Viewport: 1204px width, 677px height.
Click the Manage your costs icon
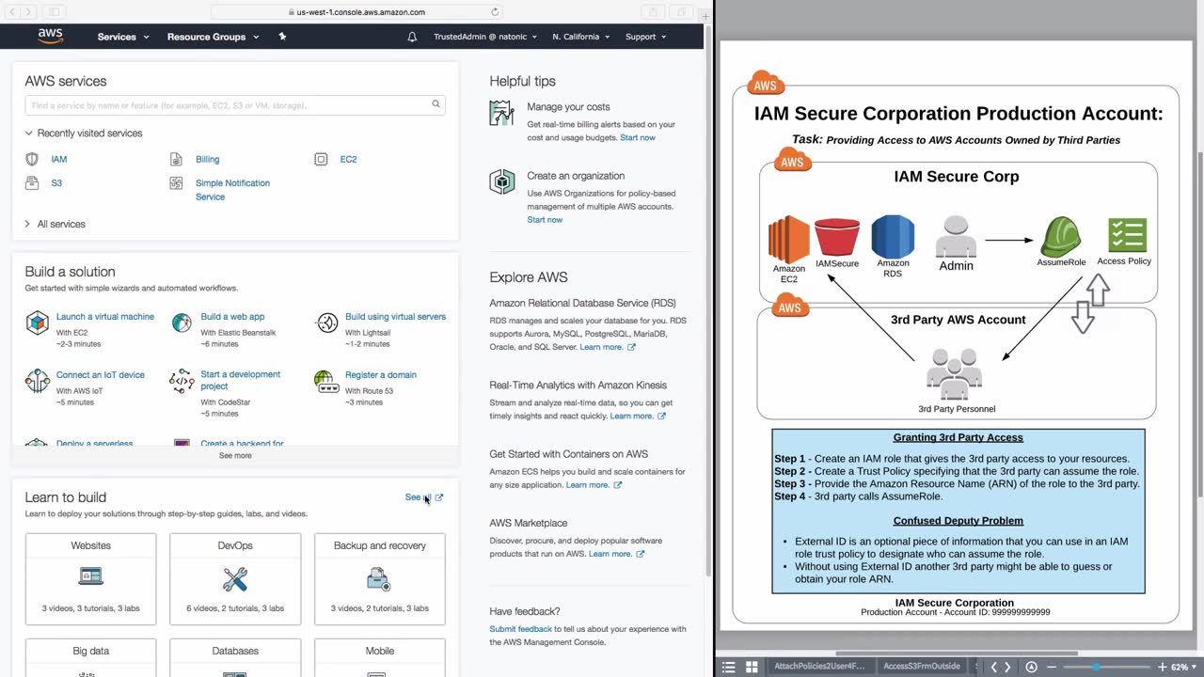click(x=501, y=113)
